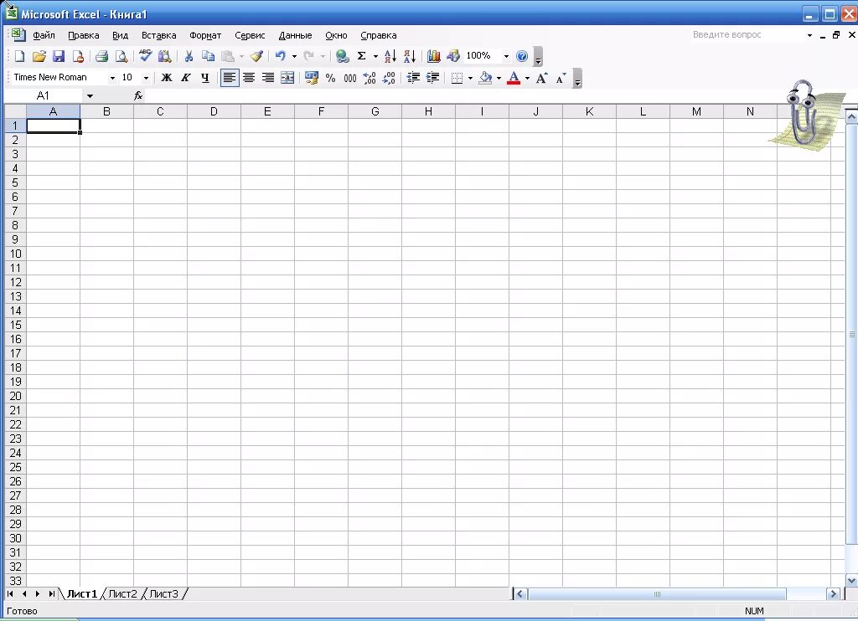
Task: Undo the last action
Action: (x=281, y=56)
